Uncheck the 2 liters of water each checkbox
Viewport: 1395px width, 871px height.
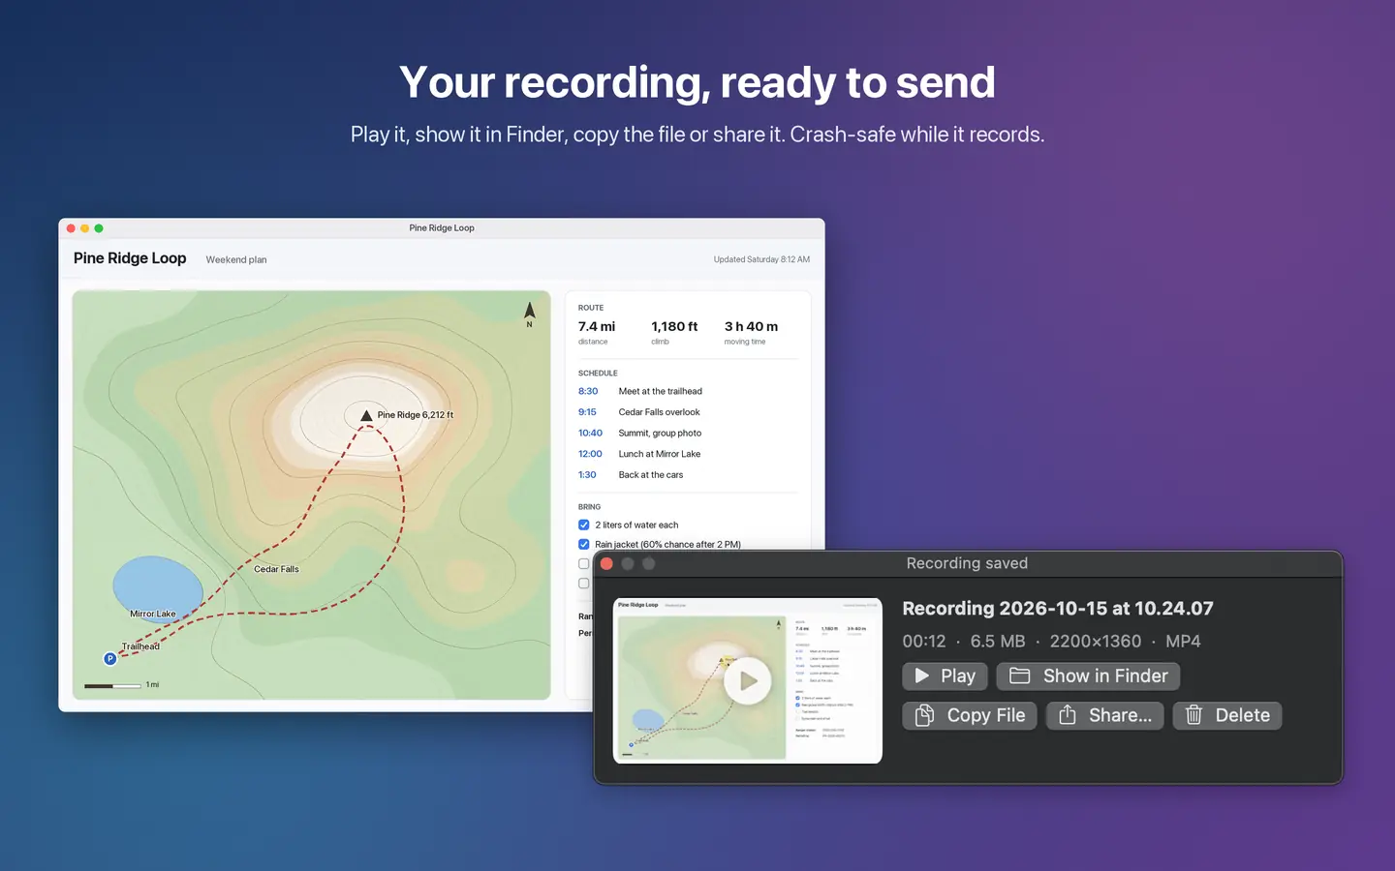[584, 526]
